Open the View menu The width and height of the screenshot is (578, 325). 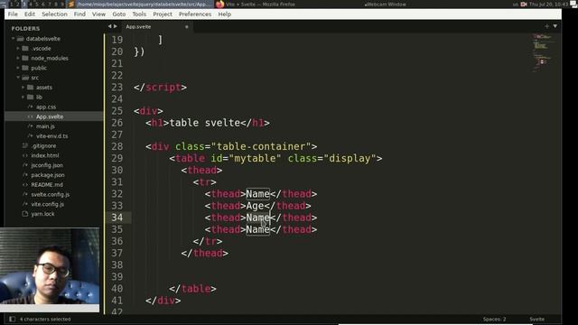(98, 14)
